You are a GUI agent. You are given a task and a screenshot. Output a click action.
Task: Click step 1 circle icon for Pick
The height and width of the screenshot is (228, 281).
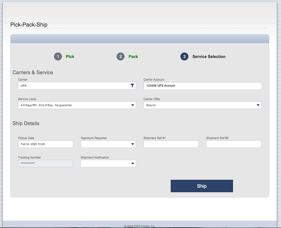58,57
